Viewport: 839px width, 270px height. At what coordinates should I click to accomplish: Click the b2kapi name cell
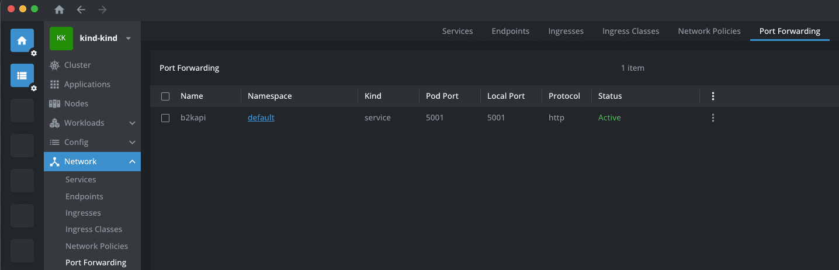pyautogui.click(x=193, y=117)
